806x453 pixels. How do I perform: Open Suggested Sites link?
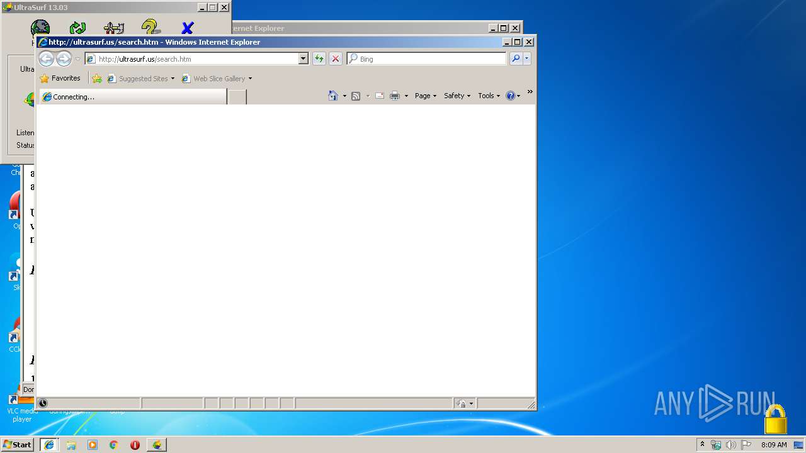tap(141, 79)
